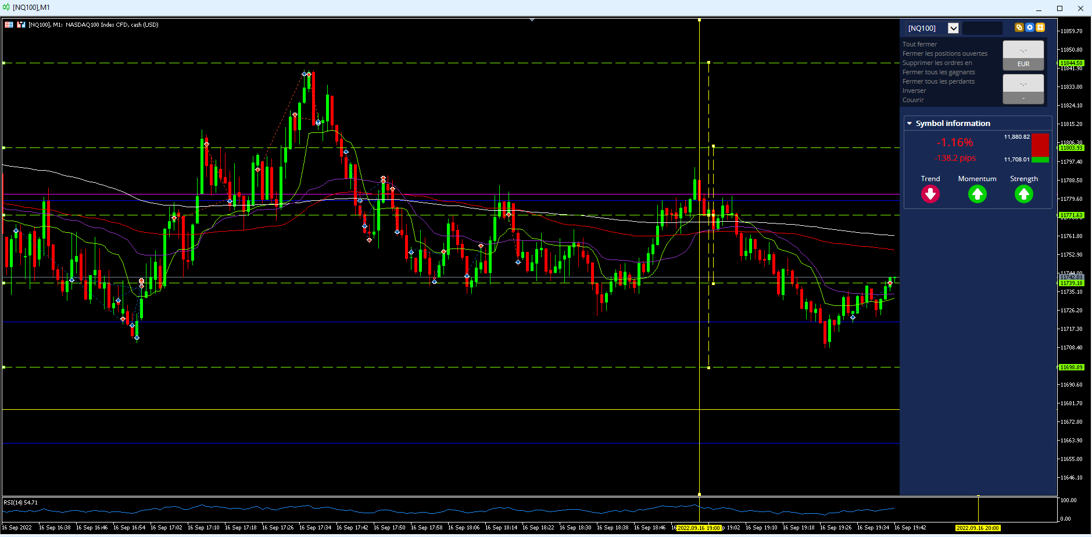Click the yellow expand panel icon
The image size is (1092, 537).
[x=1040, y=27]
